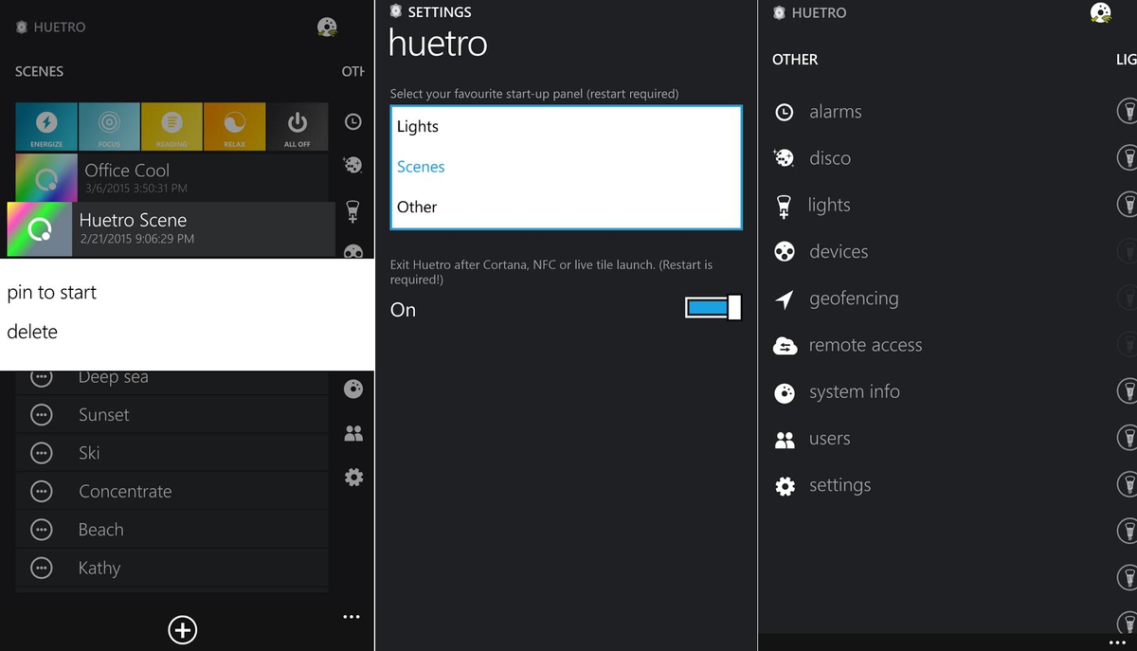Select delete from the context menu
This screenshot has width=1137, height=651.
(x=32, y=332)
